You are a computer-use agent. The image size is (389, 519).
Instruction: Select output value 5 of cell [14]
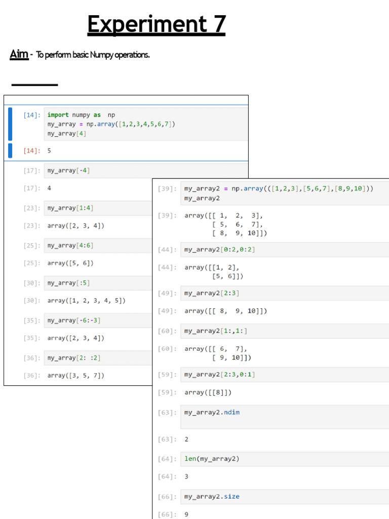49,151
